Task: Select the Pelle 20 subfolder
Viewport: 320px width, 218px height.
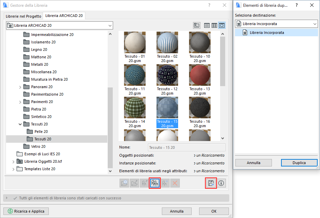Action: pyautogui.click(x=37, y=132)
